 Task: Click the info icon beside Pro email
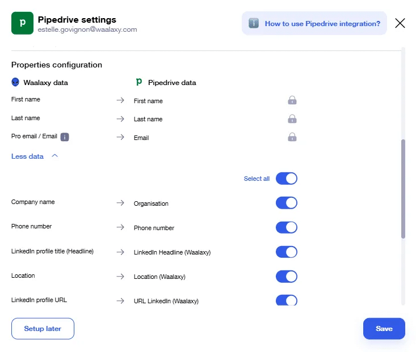pos(65,137)
